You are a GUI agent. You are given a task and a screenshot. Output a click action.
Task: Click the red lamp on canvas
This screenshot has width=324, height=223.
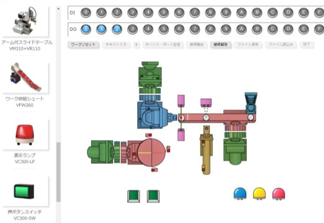pos(278,193)
